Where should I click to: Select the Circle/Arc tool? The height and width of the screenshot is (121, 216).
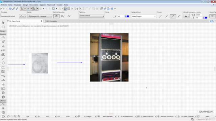click(3, 63)
